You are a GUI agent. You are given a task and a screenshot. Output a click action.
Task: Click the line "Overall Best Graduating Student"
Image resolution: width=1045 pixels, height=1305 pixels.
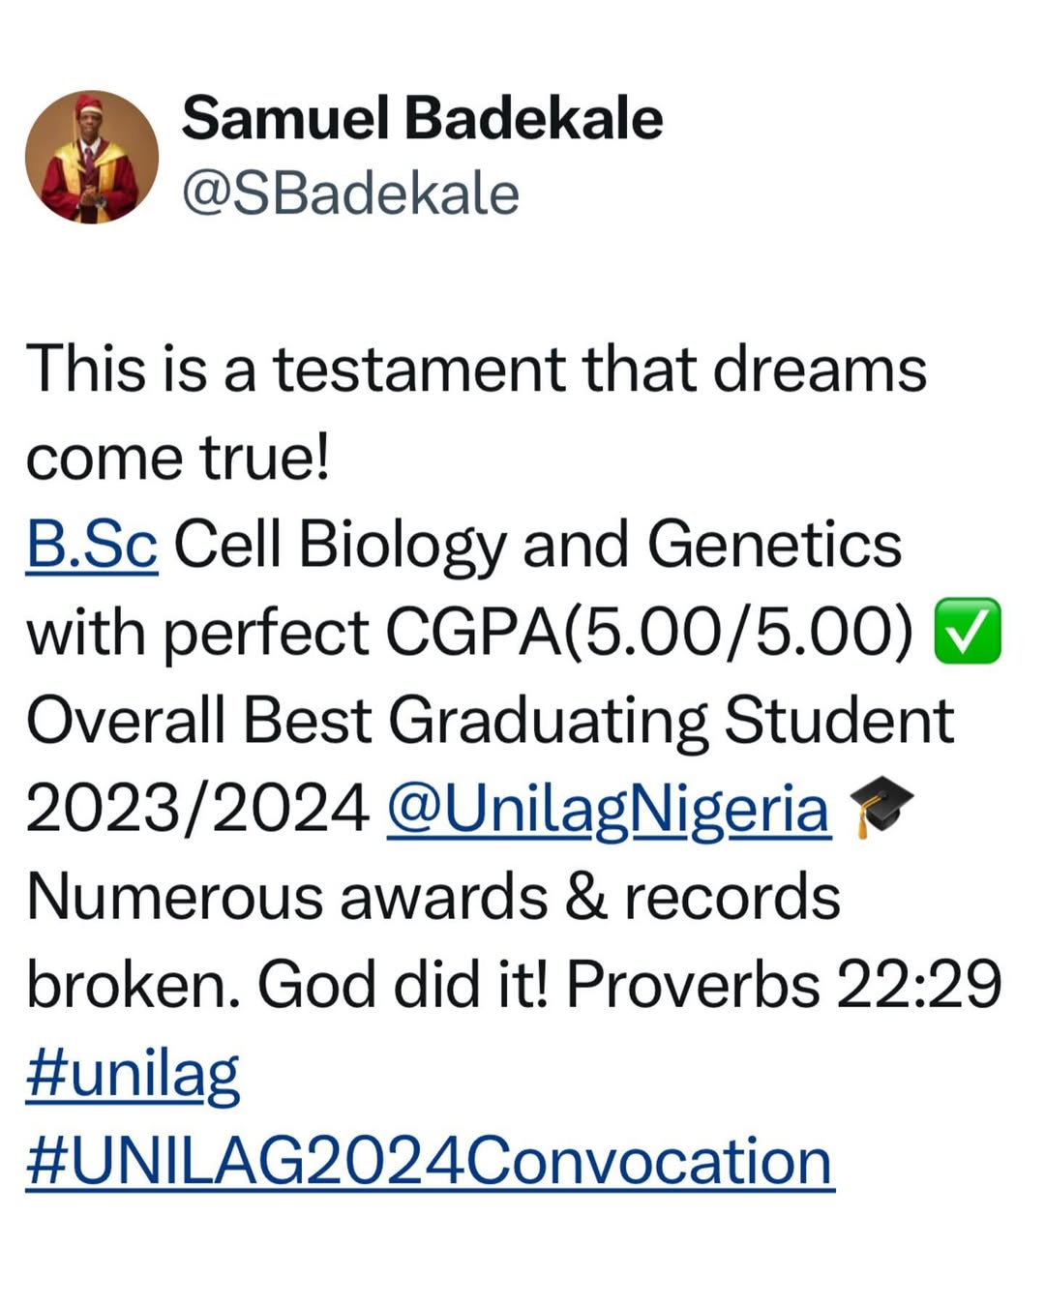tap(490, 721)
